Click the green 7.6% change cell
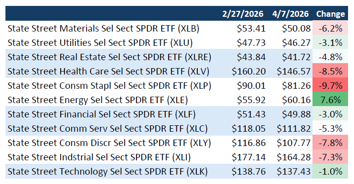This screenshot has height=184, width=354. (330, 100)
